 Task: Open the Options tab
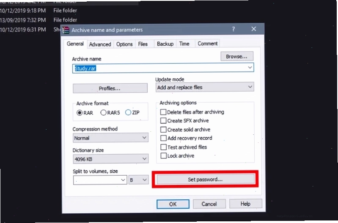(124, 44)
